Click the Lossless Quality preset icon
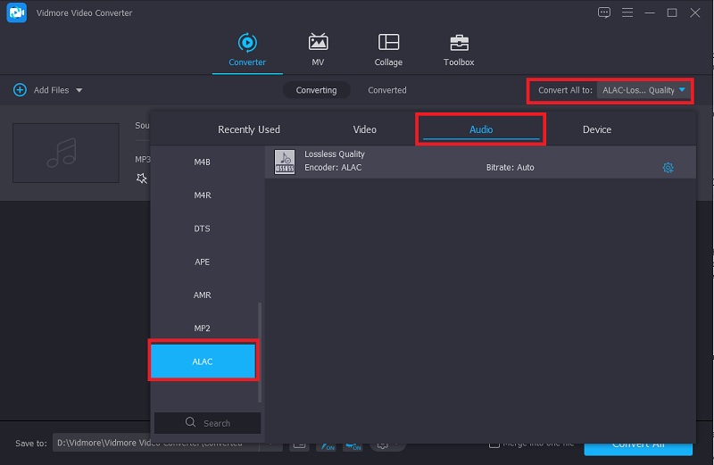This screenshot has height=465, width=714. (285, 162)
